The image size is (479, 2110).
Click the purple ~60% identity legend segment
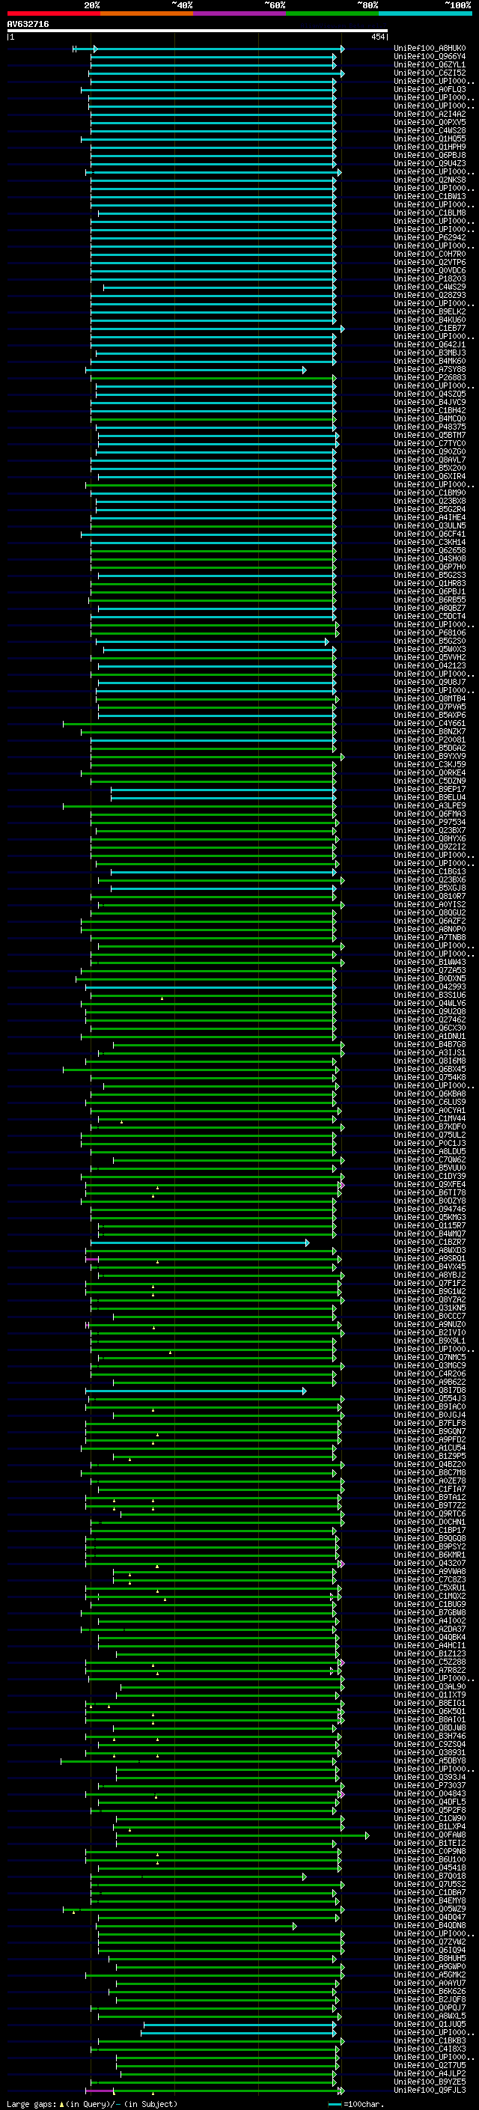coord(239,13)
